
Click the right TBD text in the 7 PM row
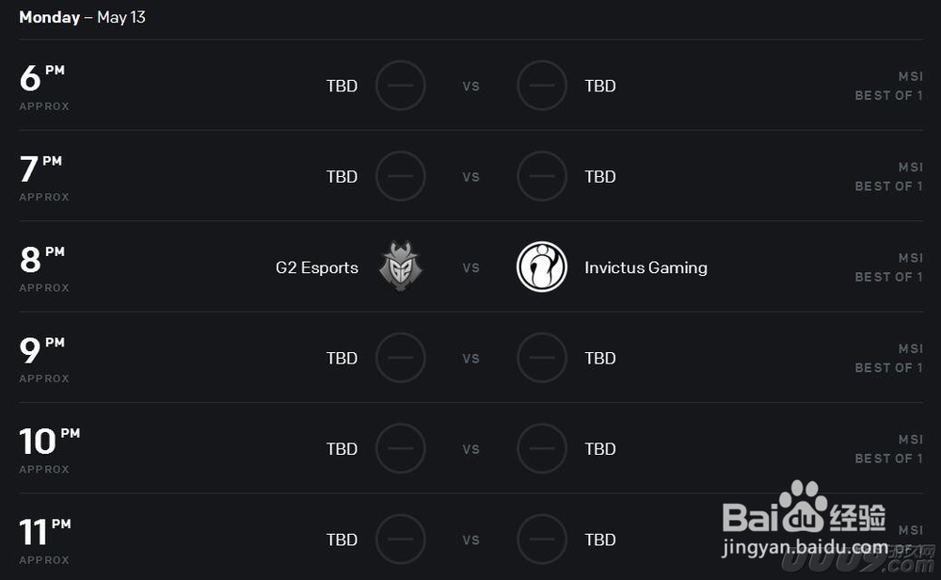pyautogui.click(x=600, y=176)
